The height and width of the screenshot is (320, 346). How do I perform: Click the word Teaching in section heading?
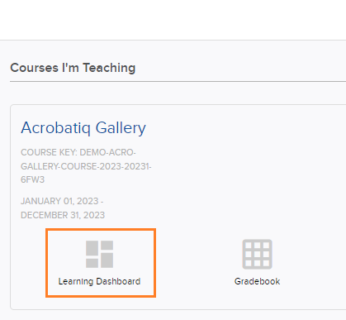(x=109, y=68)
